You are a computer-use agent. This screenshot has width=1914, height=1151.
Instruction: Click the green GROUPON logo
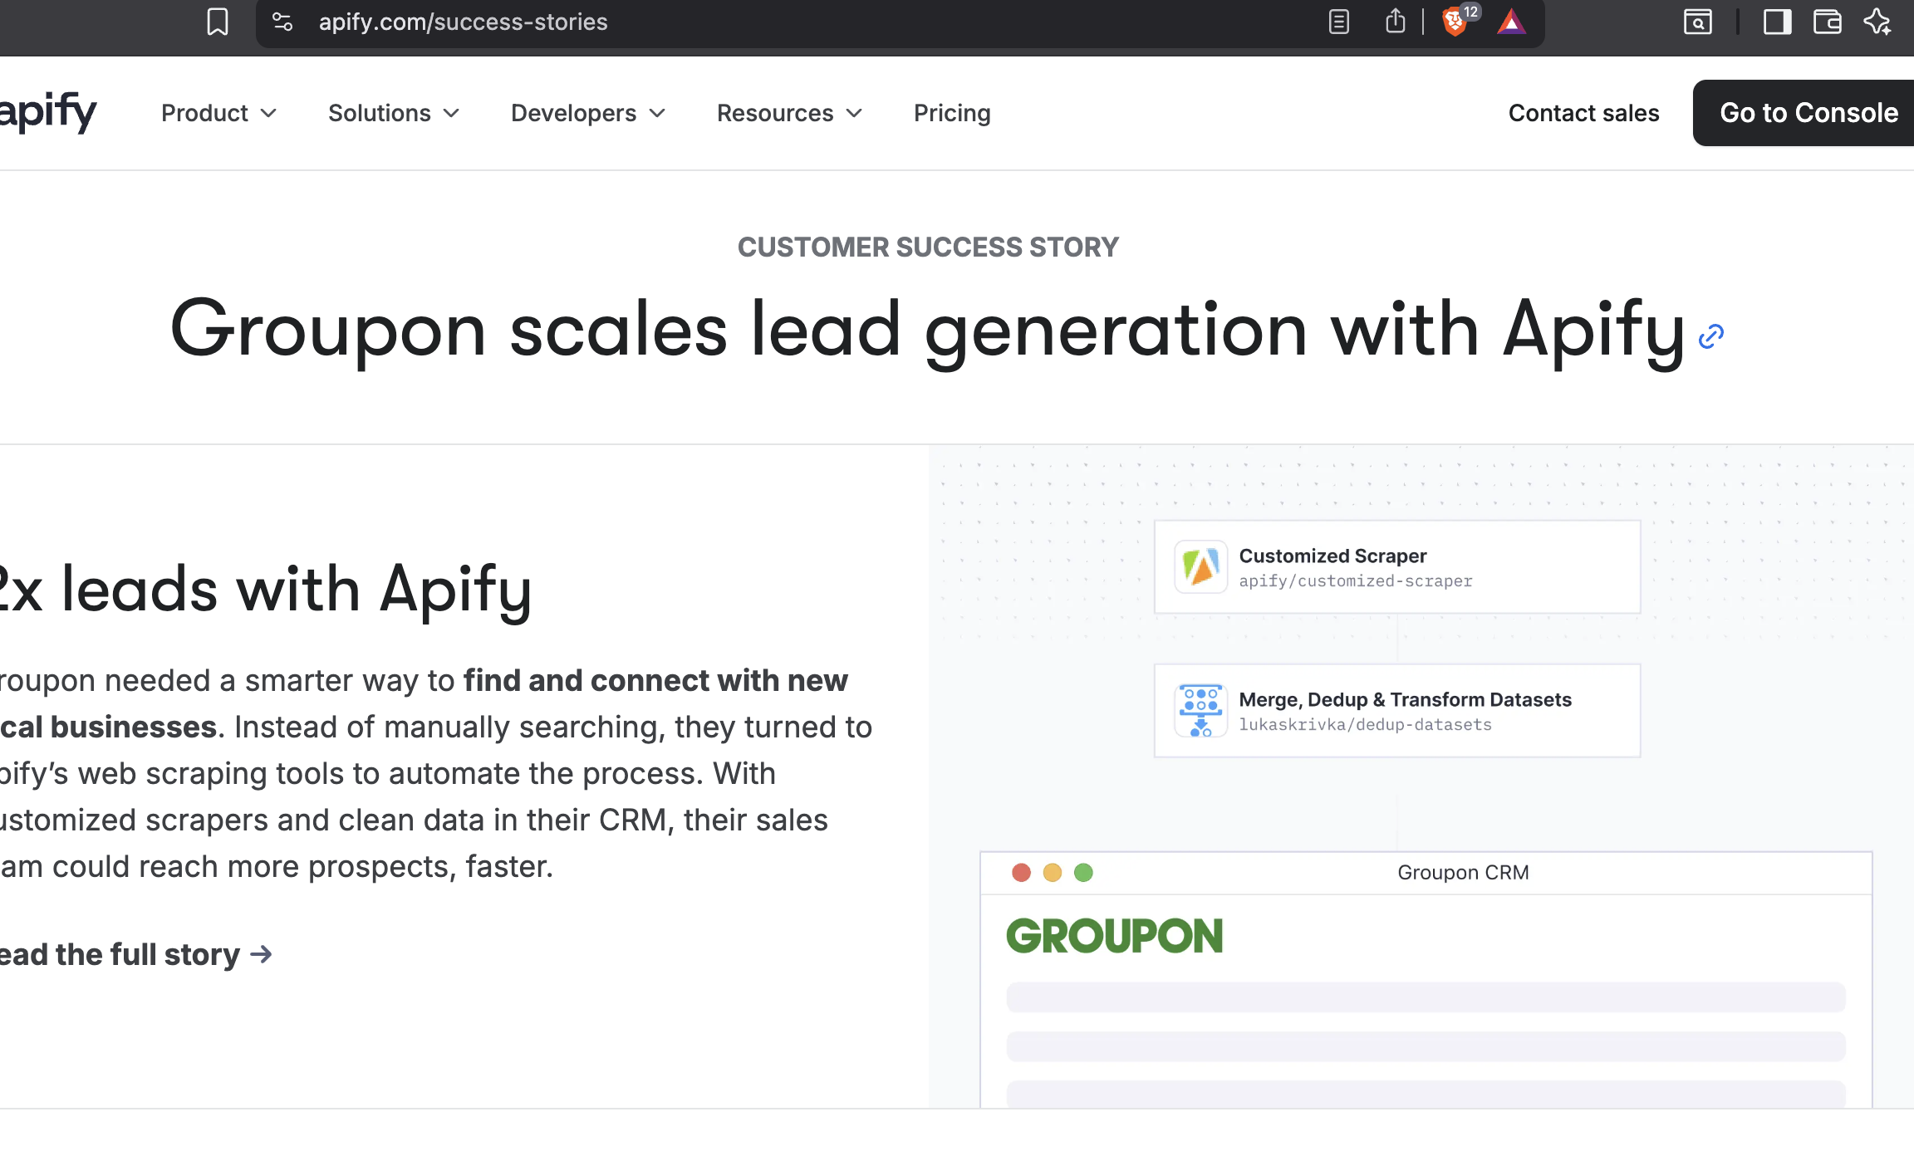1115,936
